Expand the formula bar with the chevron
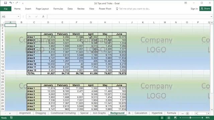 211,17
